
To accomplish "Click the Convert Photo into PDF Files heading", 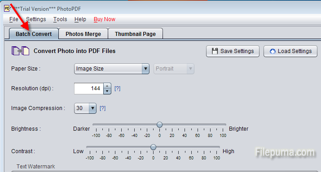I will (75, 51).
